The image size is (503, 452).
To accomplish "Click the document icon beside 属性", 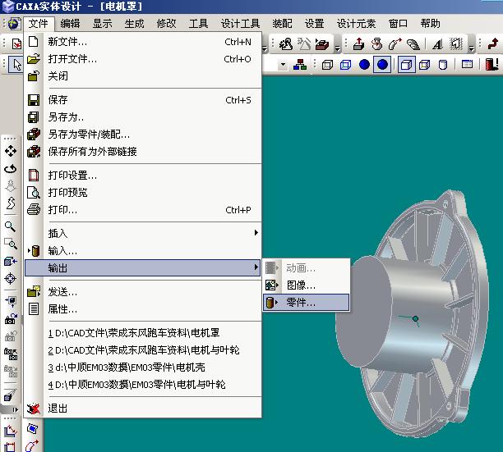I will [x=34, y=309].
